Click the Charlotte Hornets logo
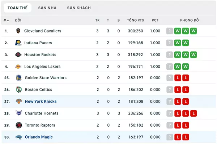The width and height of the screenshot is (217, 144). 19,113
